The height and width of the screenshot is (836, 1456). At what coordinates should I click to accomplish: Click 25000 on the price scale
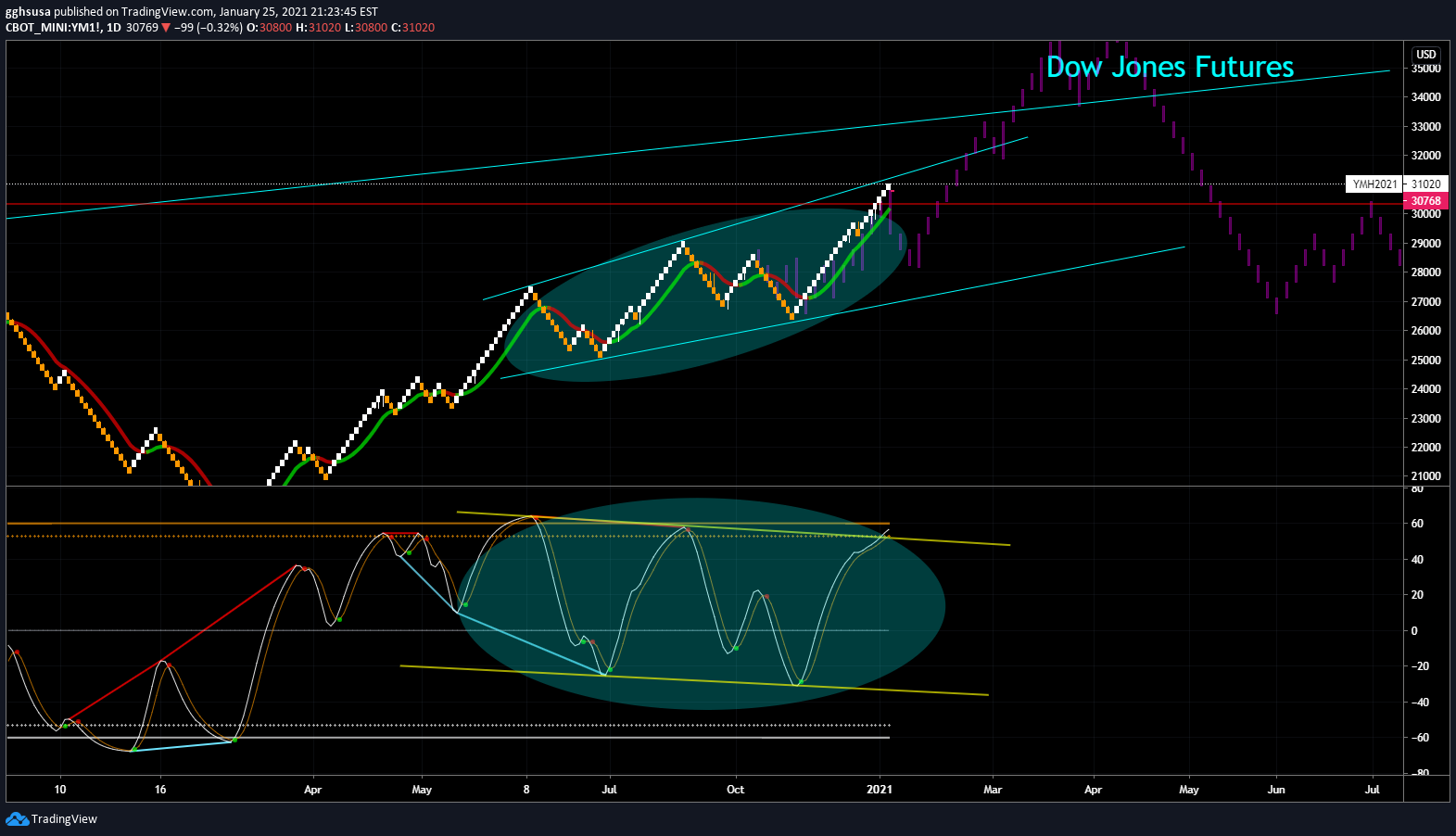1426,361
